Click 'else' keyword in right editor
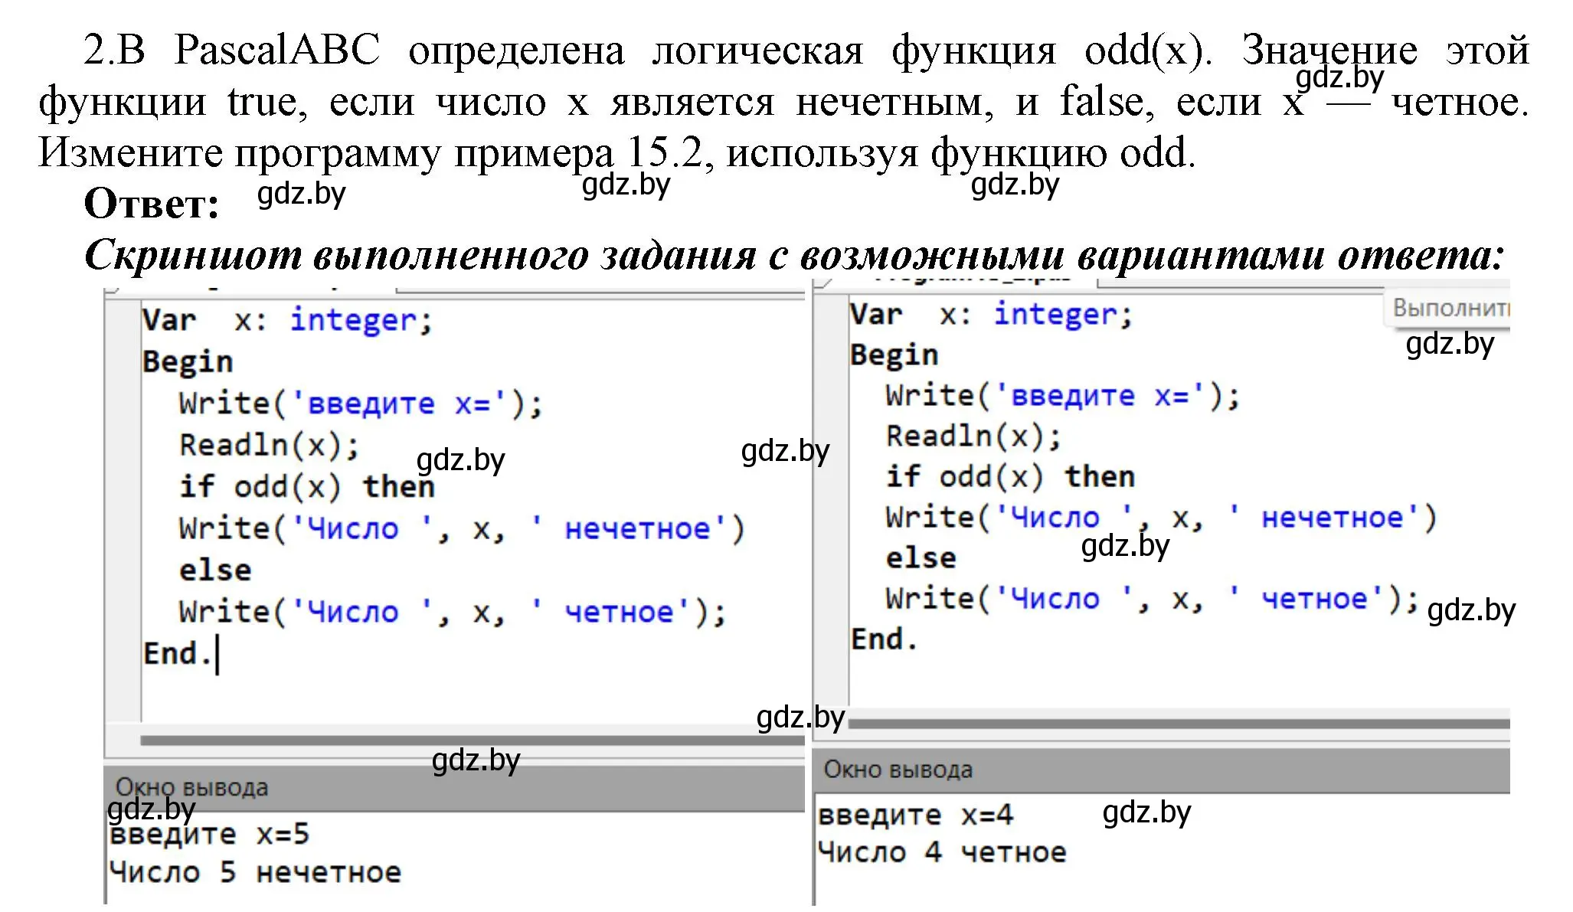Image resolution: width=1573 pixels, height=912 pixels. (x=921, y=558)
